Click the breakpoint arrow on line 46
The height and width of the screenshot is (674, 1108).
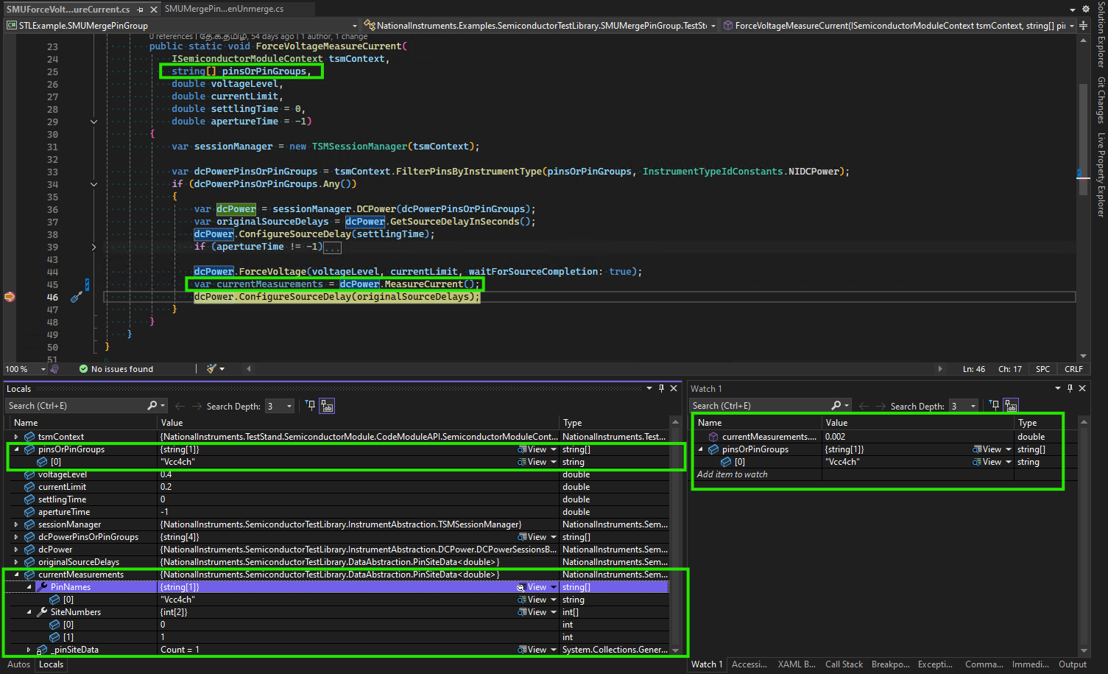(x=10, y=297)
